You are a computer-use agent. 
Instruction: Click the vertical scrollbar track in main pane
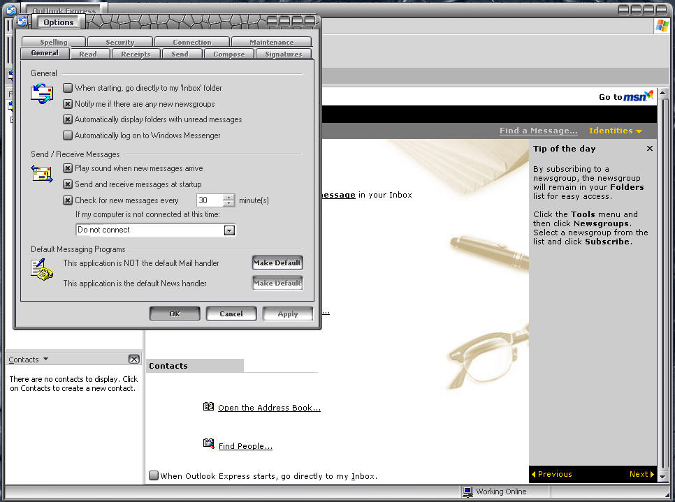pyautogui.click(x=662, y=284)
